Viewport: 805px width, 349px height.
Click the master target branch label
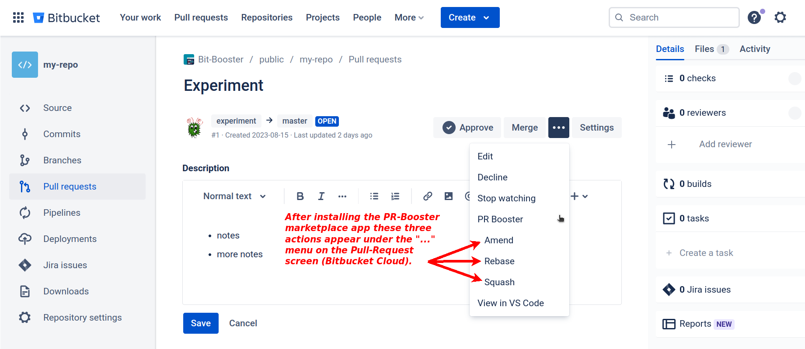pos(295,121)
